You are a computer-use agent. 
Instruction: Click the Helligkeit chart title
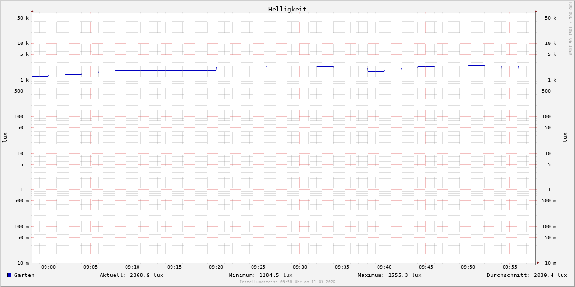coord(287,9)
